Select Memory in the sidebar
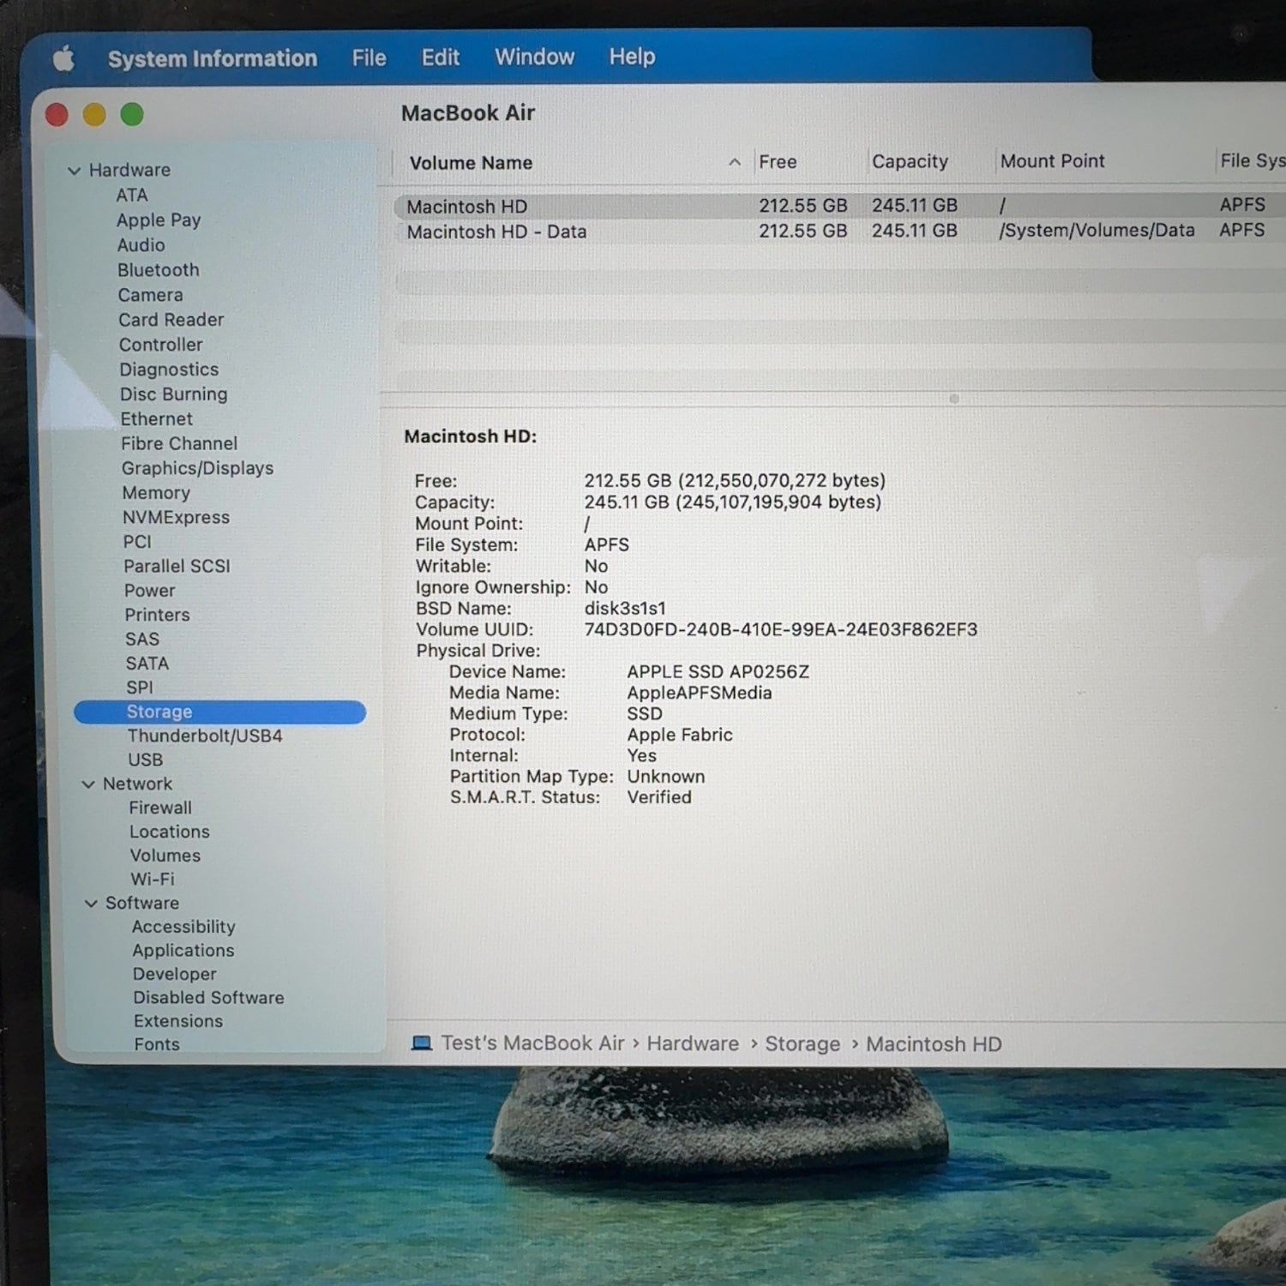This screenshot has width=1286, height=1286. [x=156, y=493]
